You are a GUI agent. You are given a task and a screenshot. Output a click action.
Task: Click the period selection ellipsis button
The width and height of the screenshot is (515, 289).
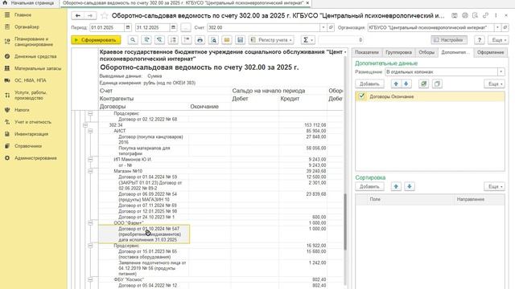tap(186, 27)
